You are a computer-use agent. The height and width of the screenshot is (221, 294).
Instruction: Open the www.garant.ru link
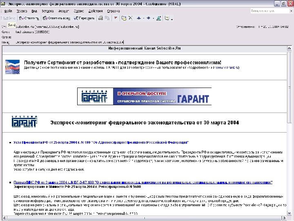click(x=227, y=68)
